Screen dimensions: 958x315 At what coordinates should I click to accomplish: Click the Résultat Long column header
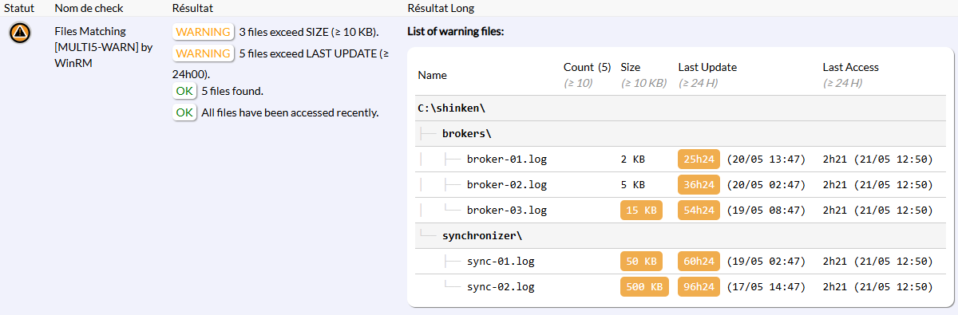tap(441, 8)
